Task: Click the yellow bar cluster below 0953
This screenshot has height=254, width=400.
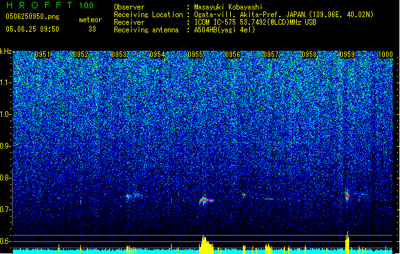Action: 131,250
